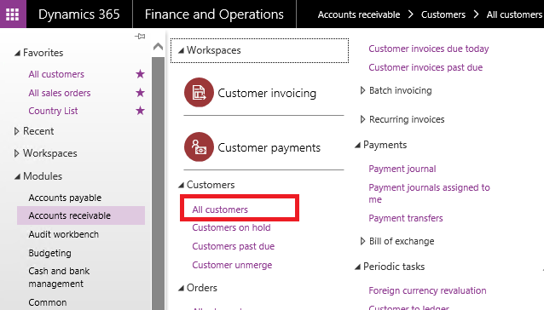This screenshot has width=544, height=310.
Task: Unfavorite All customers star icon
Action: (140, 74)
